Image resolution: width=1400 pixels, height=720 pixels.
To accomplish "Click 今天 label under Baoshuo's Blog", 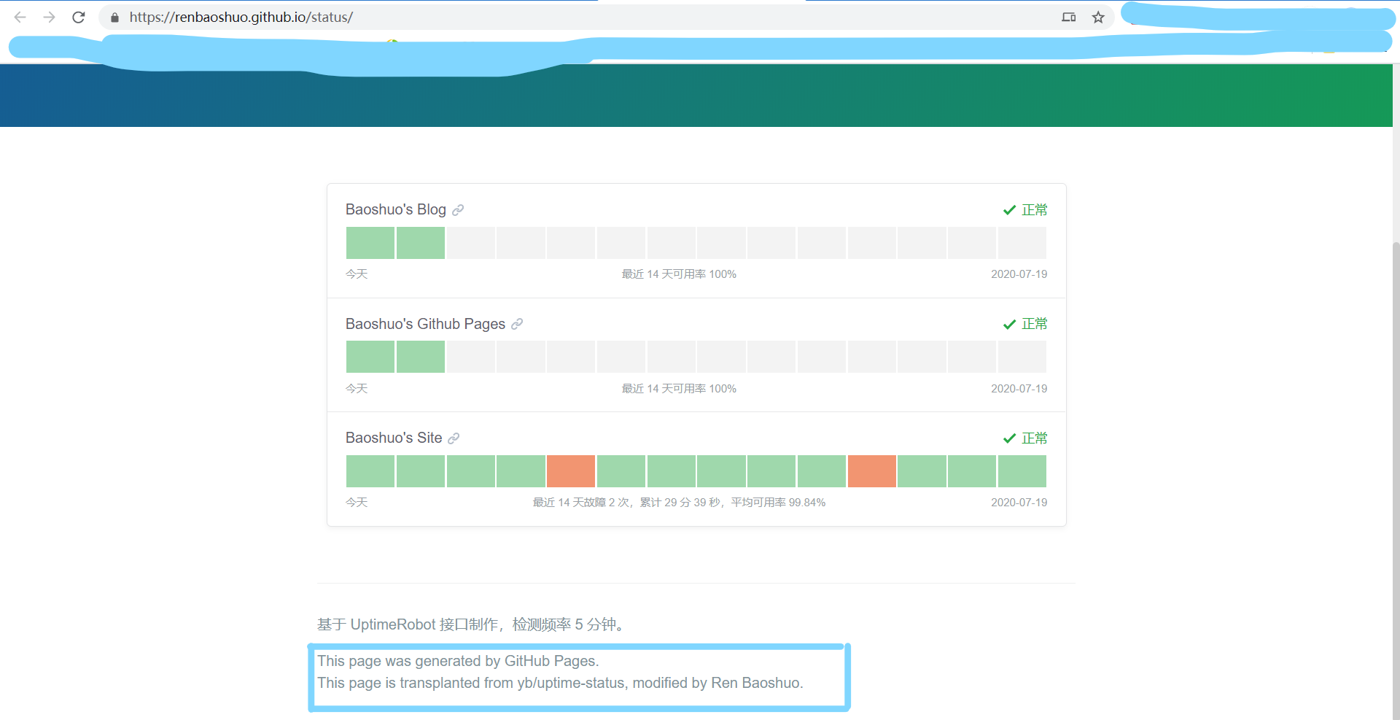I will 357,274.
